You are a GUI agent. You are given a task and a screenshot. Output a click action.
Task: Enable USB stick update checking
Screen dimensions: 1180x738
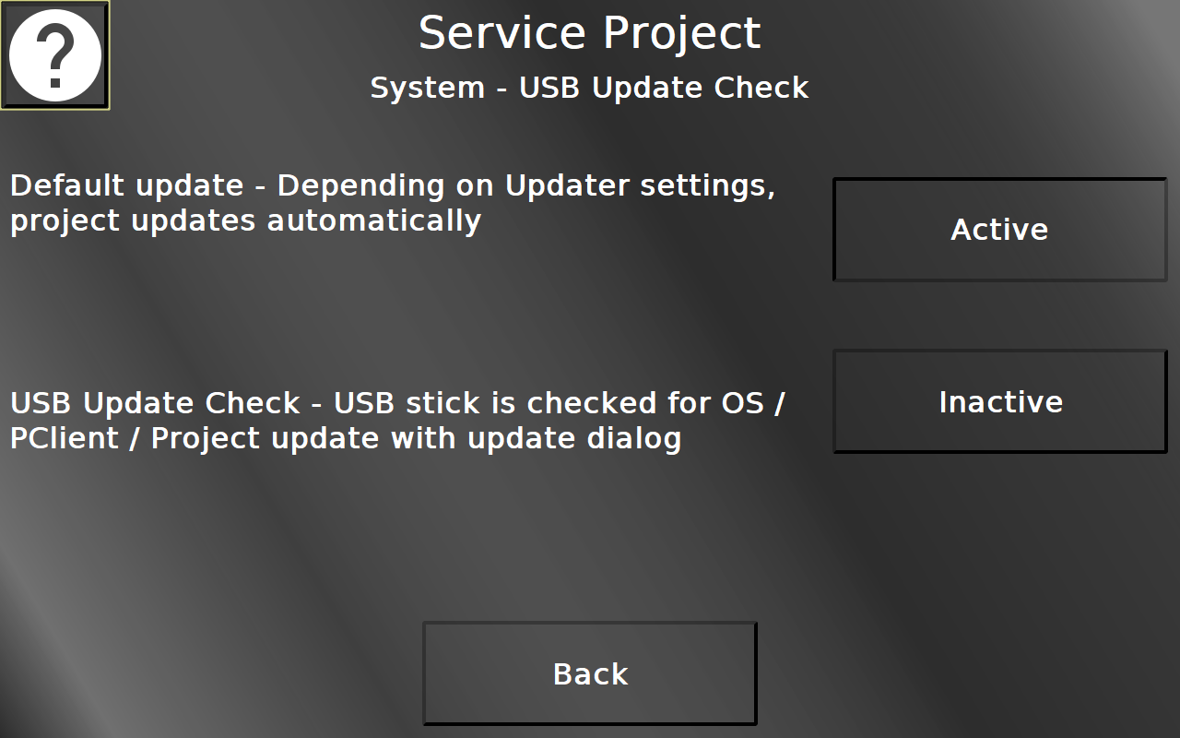tap(999, 401)
